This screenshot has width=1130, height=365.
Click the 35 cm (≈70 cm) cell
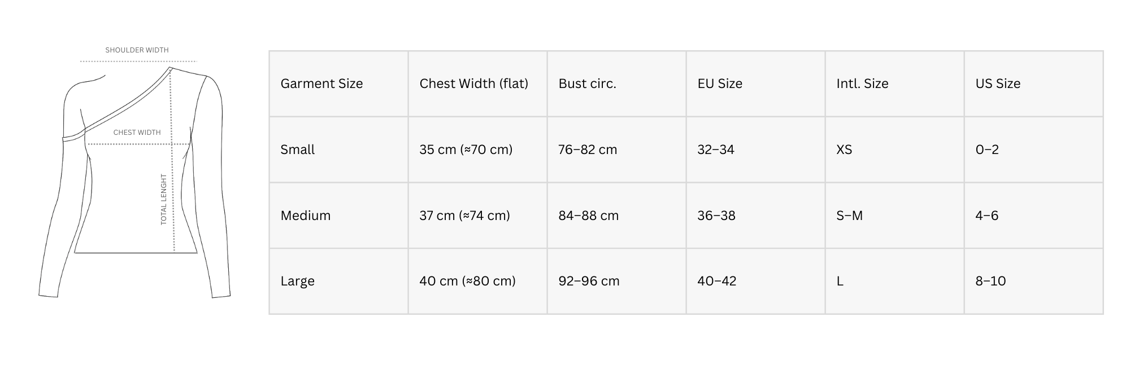coord(466,149)
